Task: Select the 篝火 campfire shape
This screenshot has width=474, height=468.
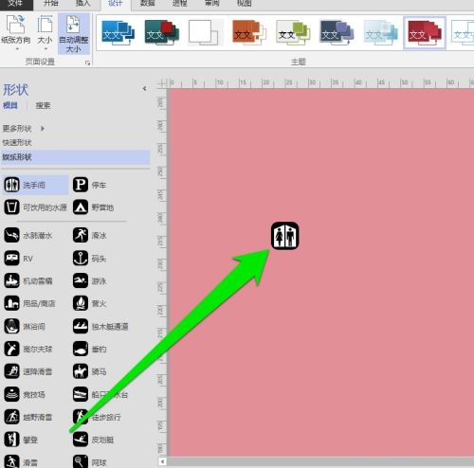Action: [x=89, y=303]
